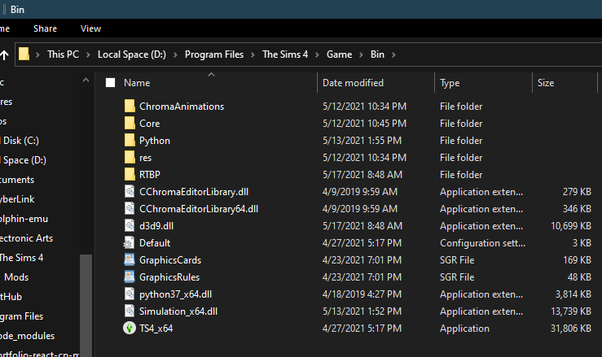The height and width of the screenshot is (357, 602).
Task: Select the RTBP folder name
Action: tap(149, 175)
